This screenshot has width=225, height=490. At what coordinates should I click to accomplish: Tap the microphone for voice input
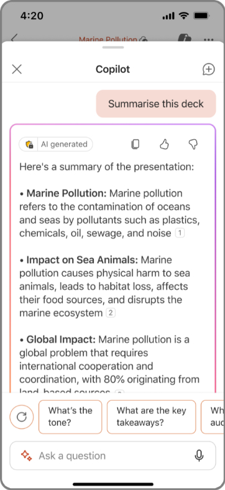click(199, 456)
